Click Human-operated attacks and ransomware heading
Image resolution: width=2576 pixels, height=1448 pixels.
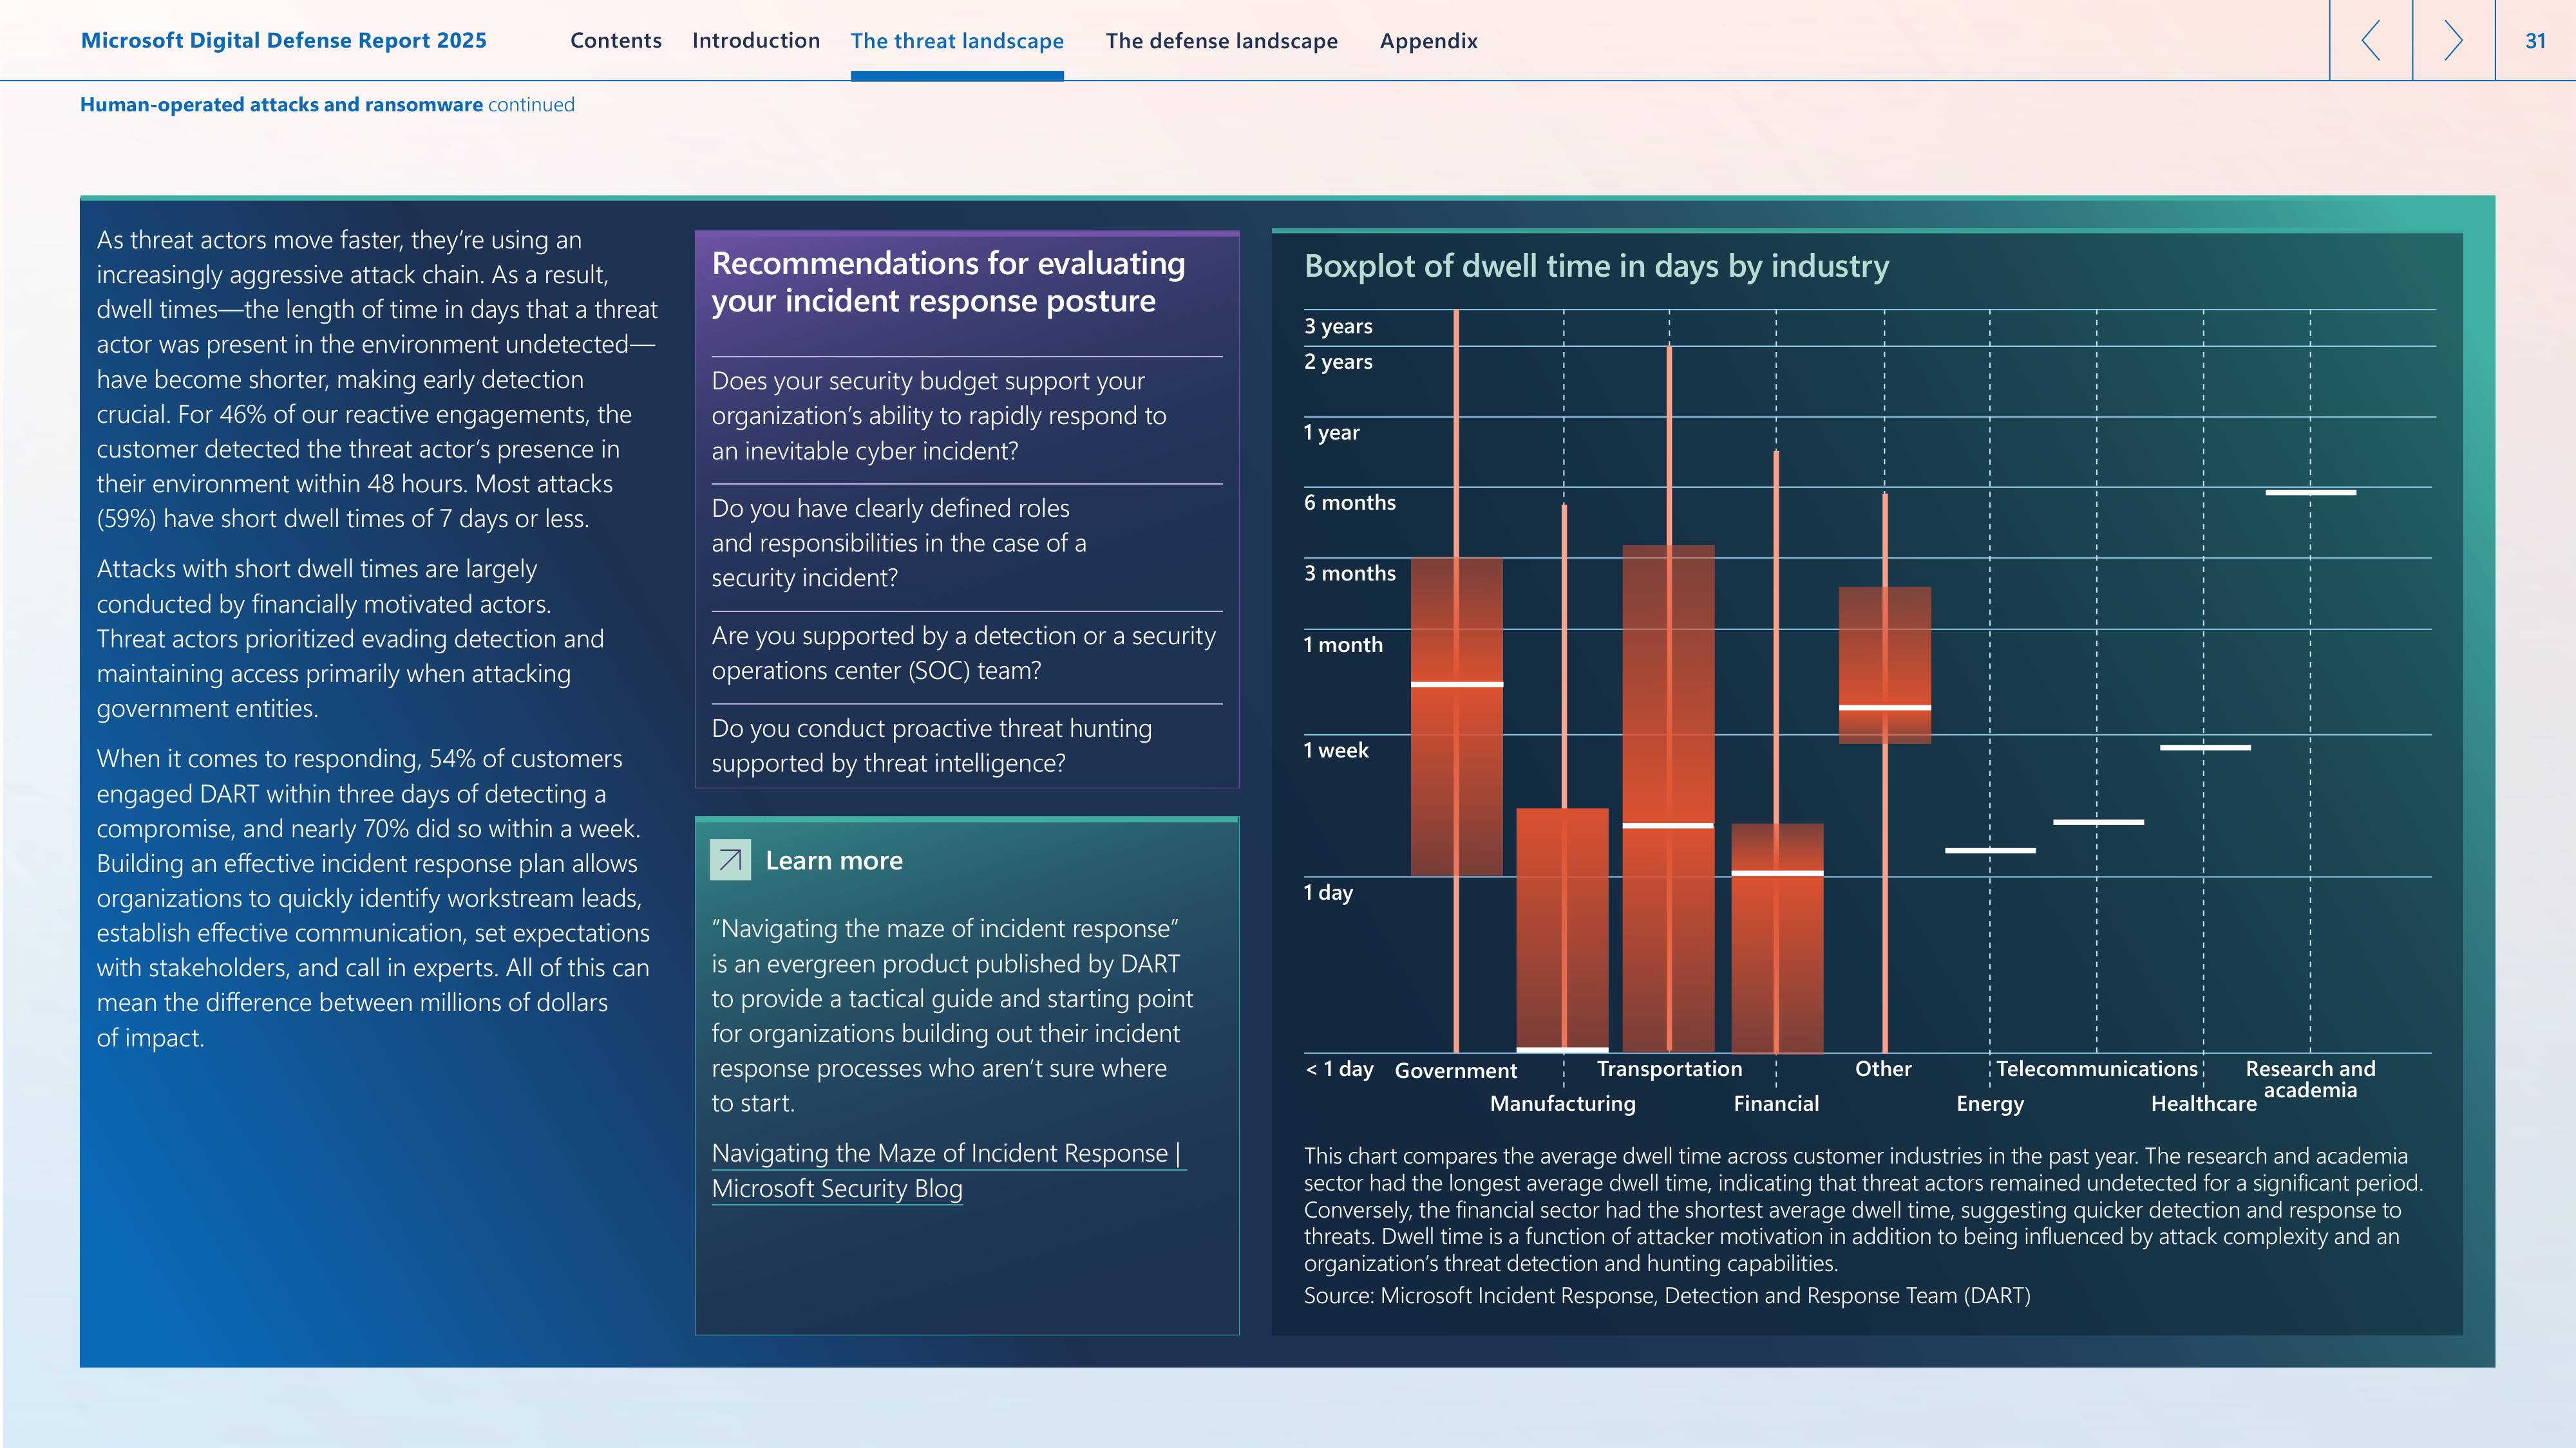[281, 104]
